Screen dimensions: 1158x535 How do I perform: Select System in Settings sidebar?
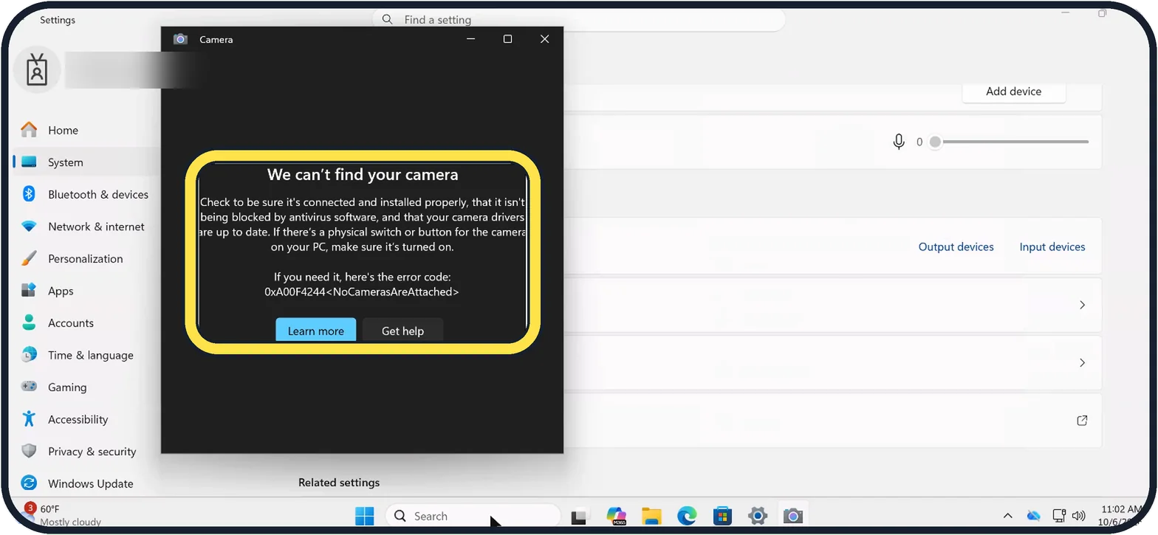(x=65, y=162)
